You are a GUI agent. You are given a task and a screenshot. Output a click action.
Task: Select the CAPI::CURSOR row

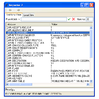click(x=48, y=58)
